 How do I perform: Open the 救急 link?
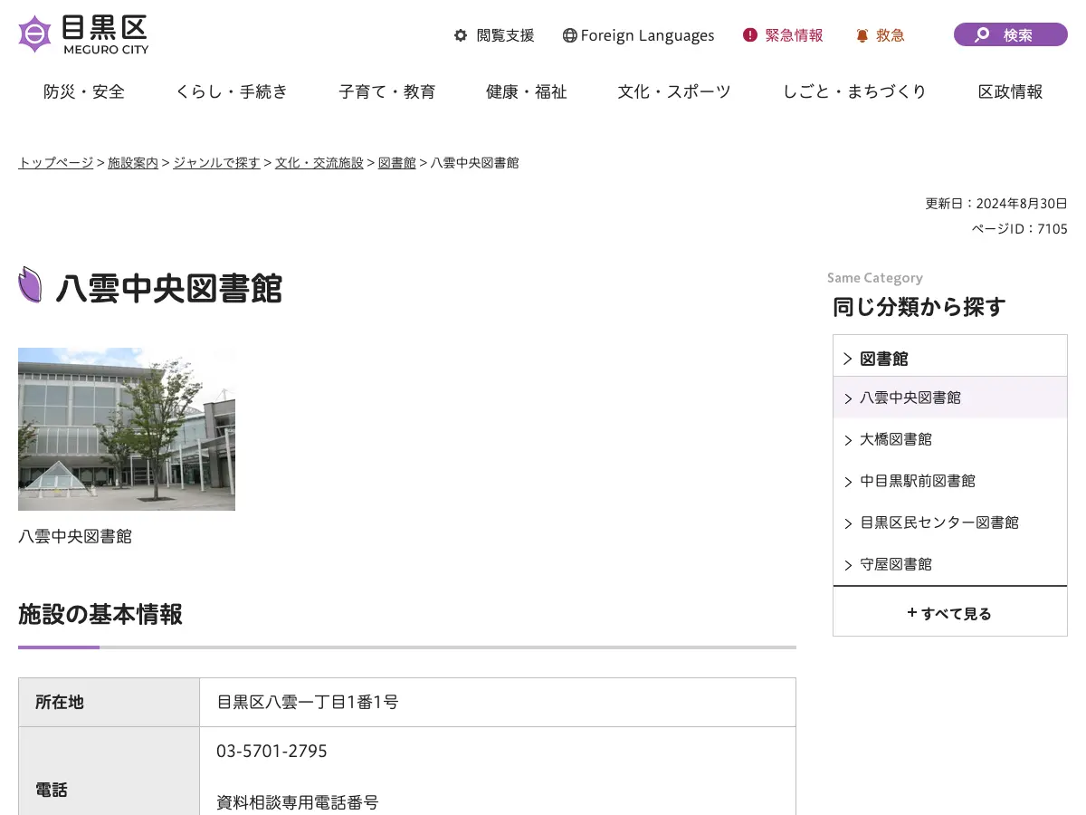point(891,35)
